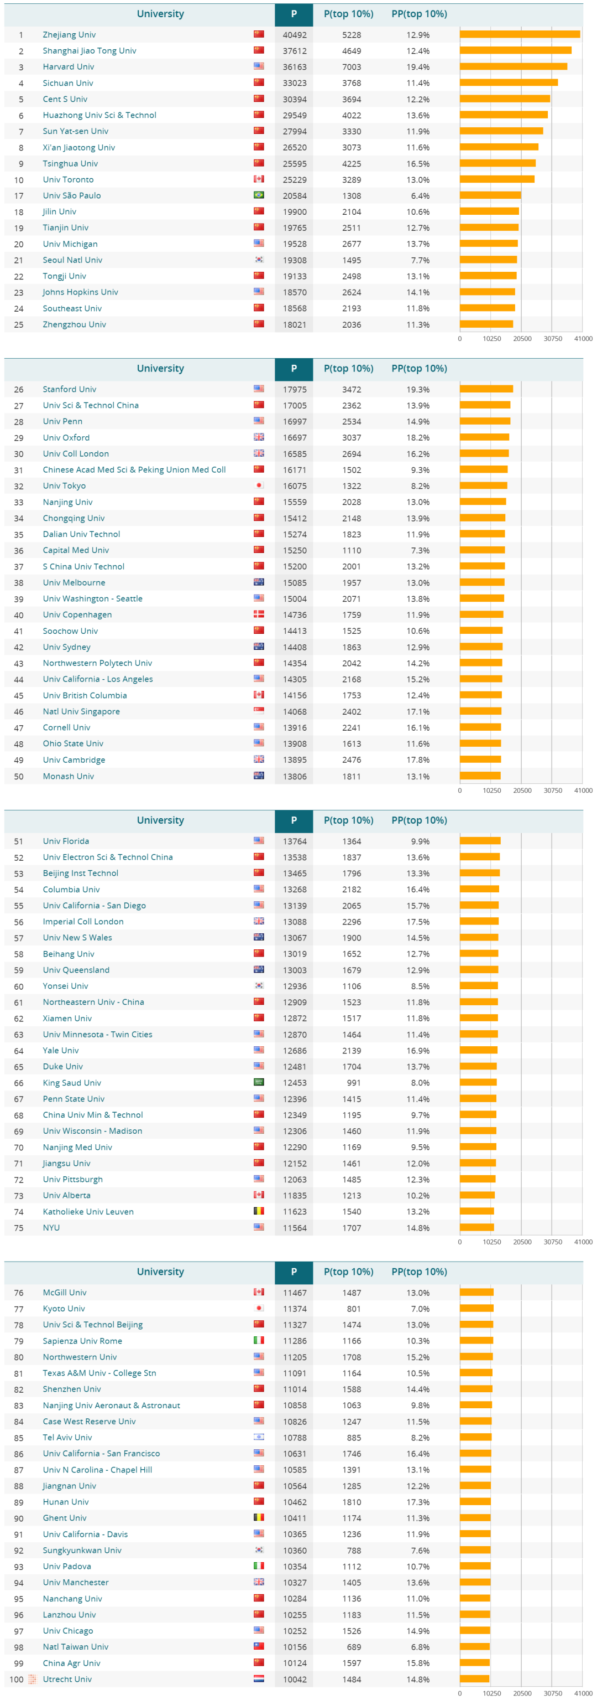Viewport: 597px width, 1700px height.
Task: Sort by the P column header above Zhejiang Univ
Action: [x=293, y=14]
